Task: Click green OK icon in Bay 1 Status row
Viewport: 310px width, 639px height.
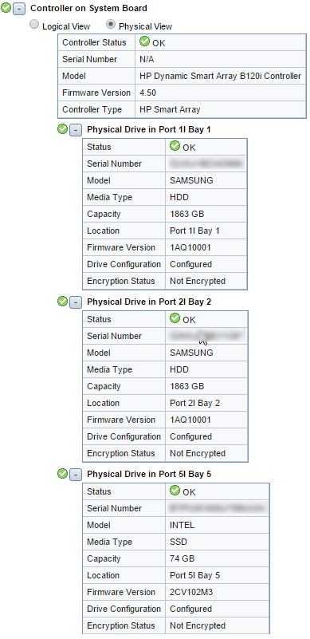Action: (x=175, y=146)
